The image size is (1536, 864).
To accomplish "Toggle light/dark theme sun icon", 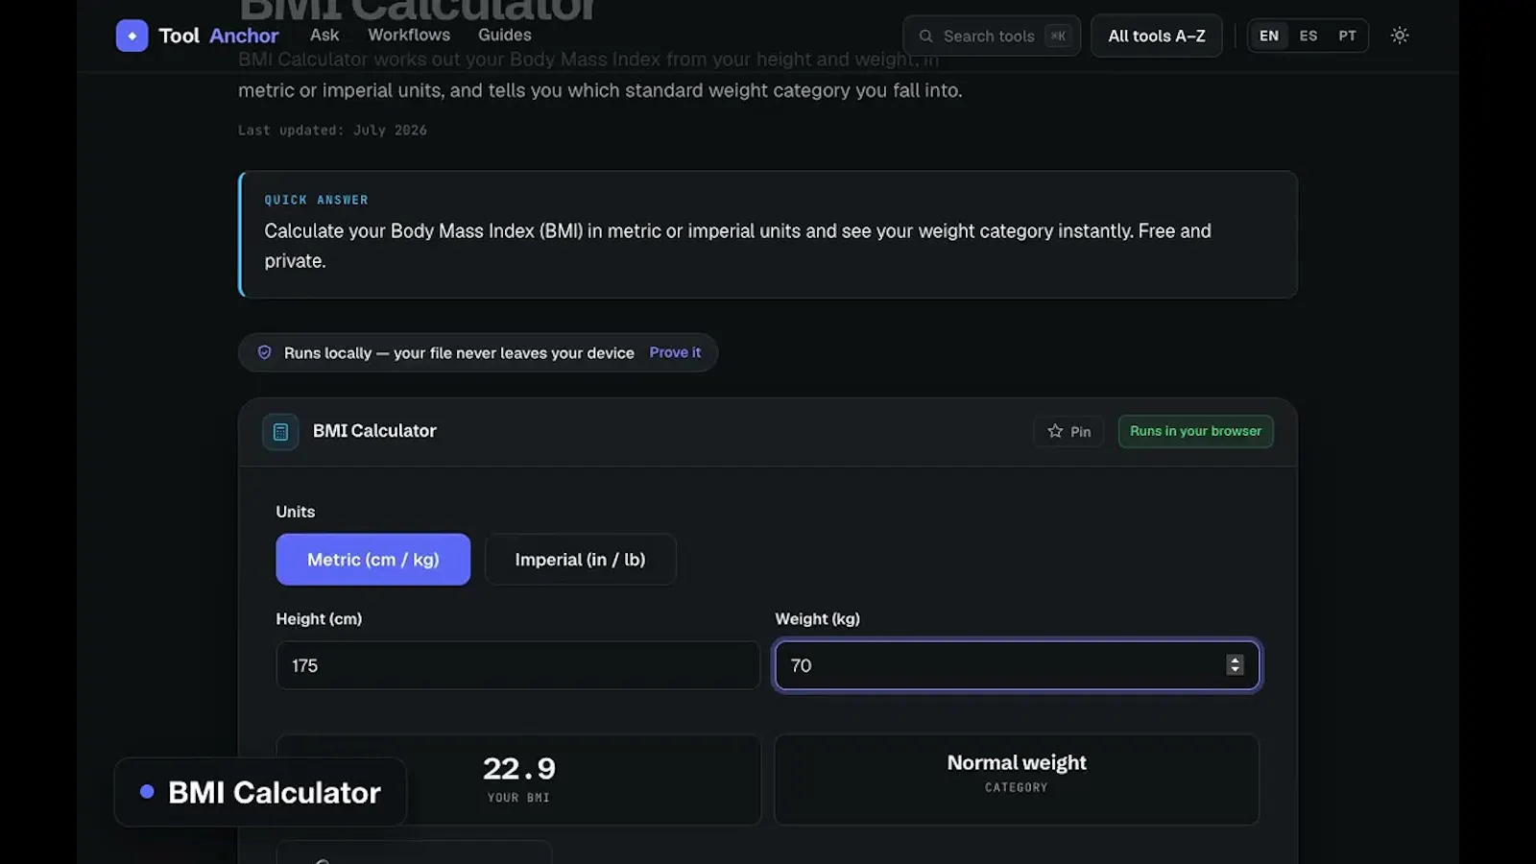I will tap(1400, 36).
